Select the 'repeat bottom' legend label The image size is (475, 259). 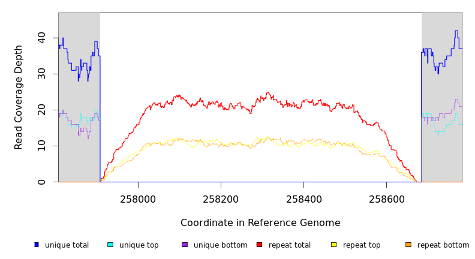443,245
